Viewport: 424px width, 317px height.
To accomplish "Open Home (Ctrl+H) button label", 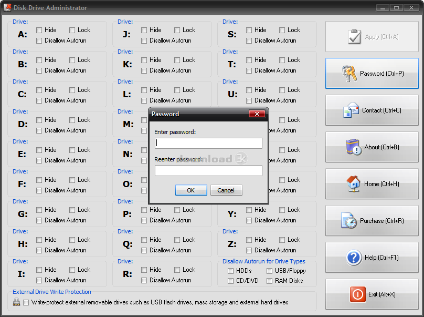I will point(381,184).
